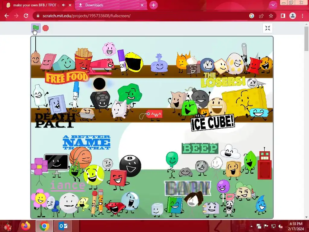
Task: Select the Bomby bomb character
Action: tap(200, 98)
